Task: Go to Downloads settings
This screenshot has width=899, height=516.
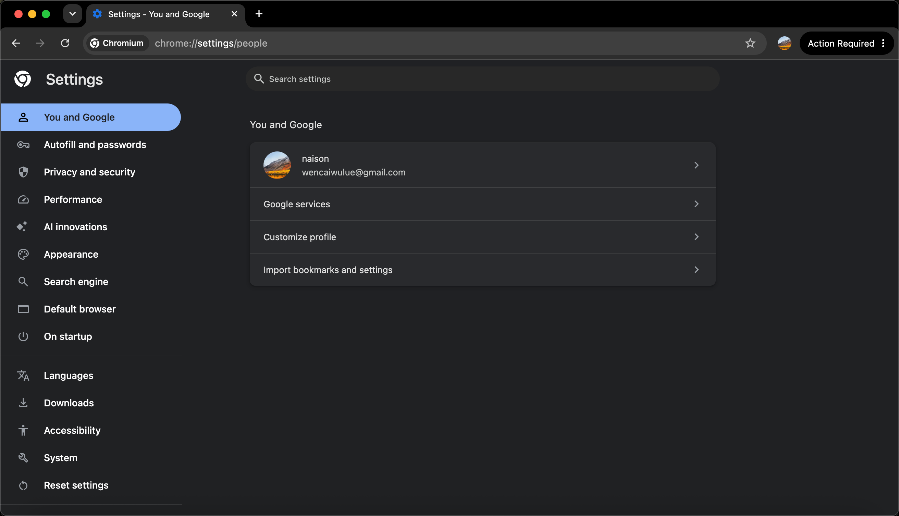Action: [x=91, y=403]
